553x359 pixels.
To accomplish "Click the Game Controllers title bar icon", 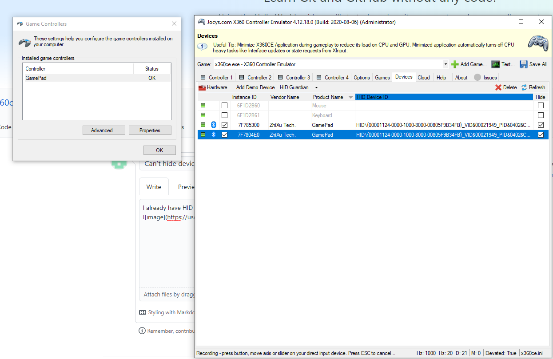I will point(20,24).
